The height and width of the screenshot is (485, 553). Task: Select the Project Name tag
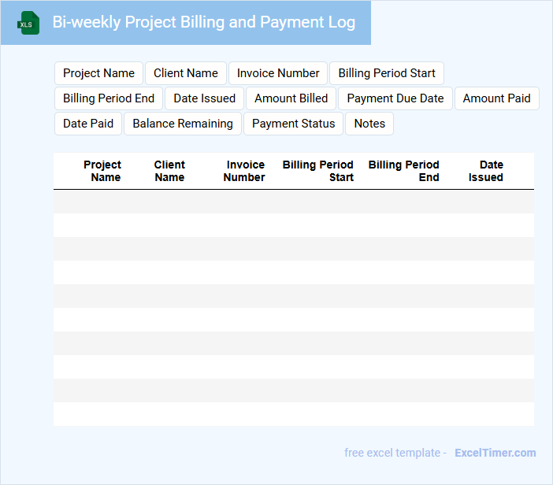click(98, 73)
